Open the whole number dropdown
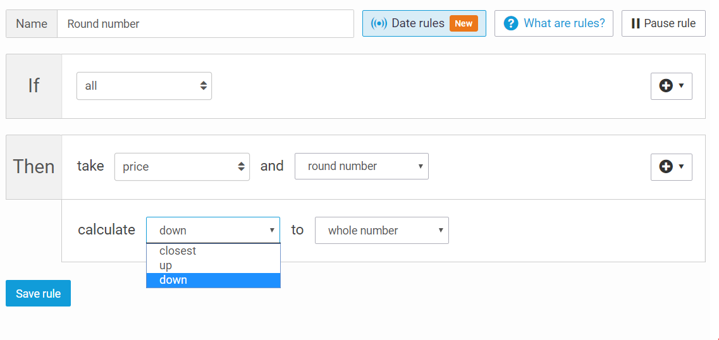This screenshot has width=719, height=340. [x=382, y=231]
